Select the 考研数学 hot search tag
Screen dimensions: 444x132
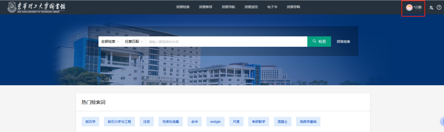(x=258, y=122)
